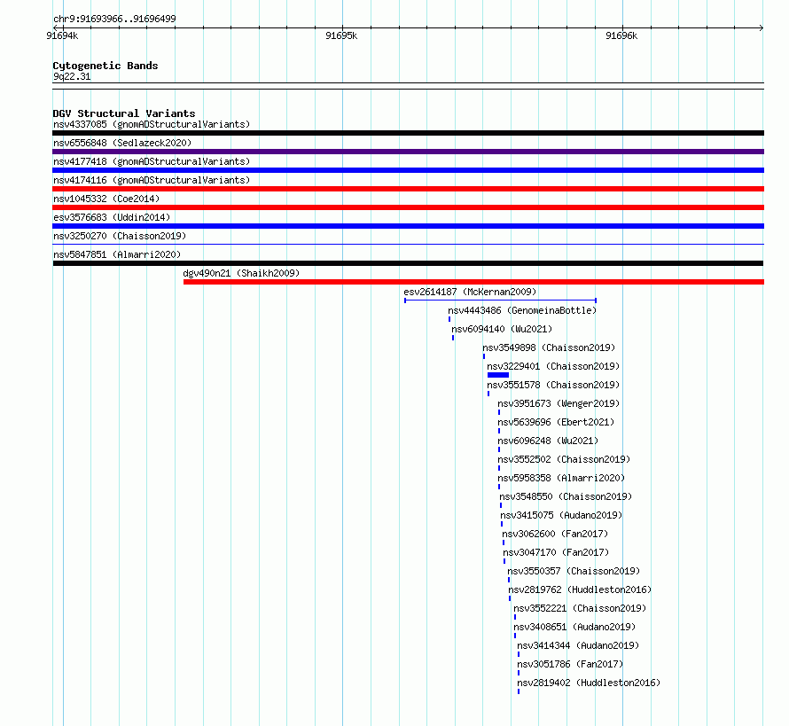Open nsv3548550 (Chaisson2019) label
Screen dimensions: 789x726
(x=566, y=496)
